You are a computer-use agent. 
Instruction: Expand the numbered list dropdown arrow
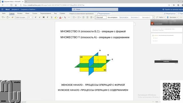pos(81,17)
